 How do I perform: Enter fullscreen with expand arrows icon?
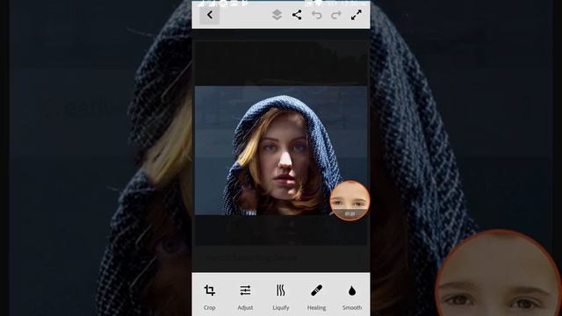tap(356, 15)
